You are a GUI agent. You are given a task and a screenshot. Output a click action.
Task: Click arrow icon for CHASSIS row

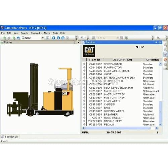[x=84, y=104]
